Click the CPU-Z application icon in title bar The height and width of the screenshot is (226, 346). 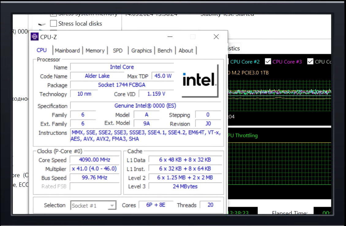click(x=34, y=37)
